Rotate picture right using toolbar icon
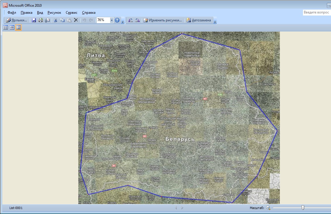Image resolution: width=331 pixels, height=214 pixels. click(137, 20)
